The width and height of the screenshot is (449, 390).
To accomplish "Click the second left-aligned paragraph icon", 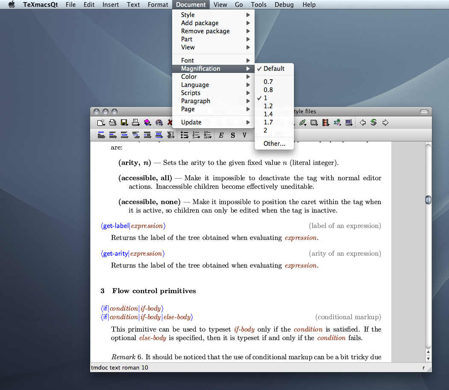I will click(x=112, y=135).
